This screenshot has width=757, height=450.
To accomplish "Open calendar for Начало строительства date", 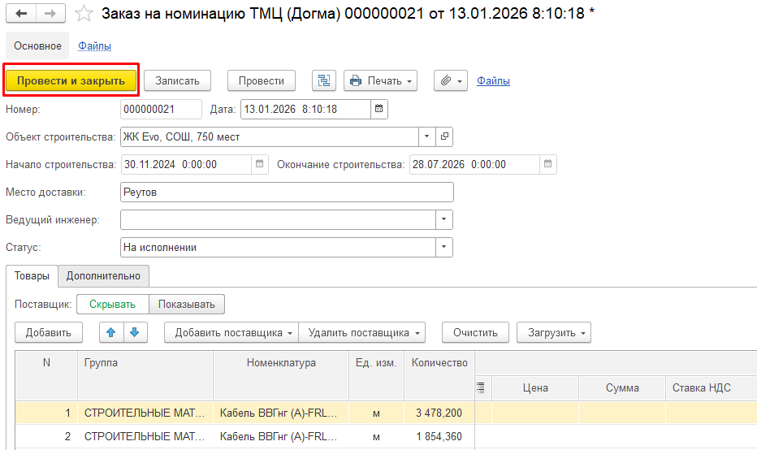I will pyautogui.click(x=260, y=164).
